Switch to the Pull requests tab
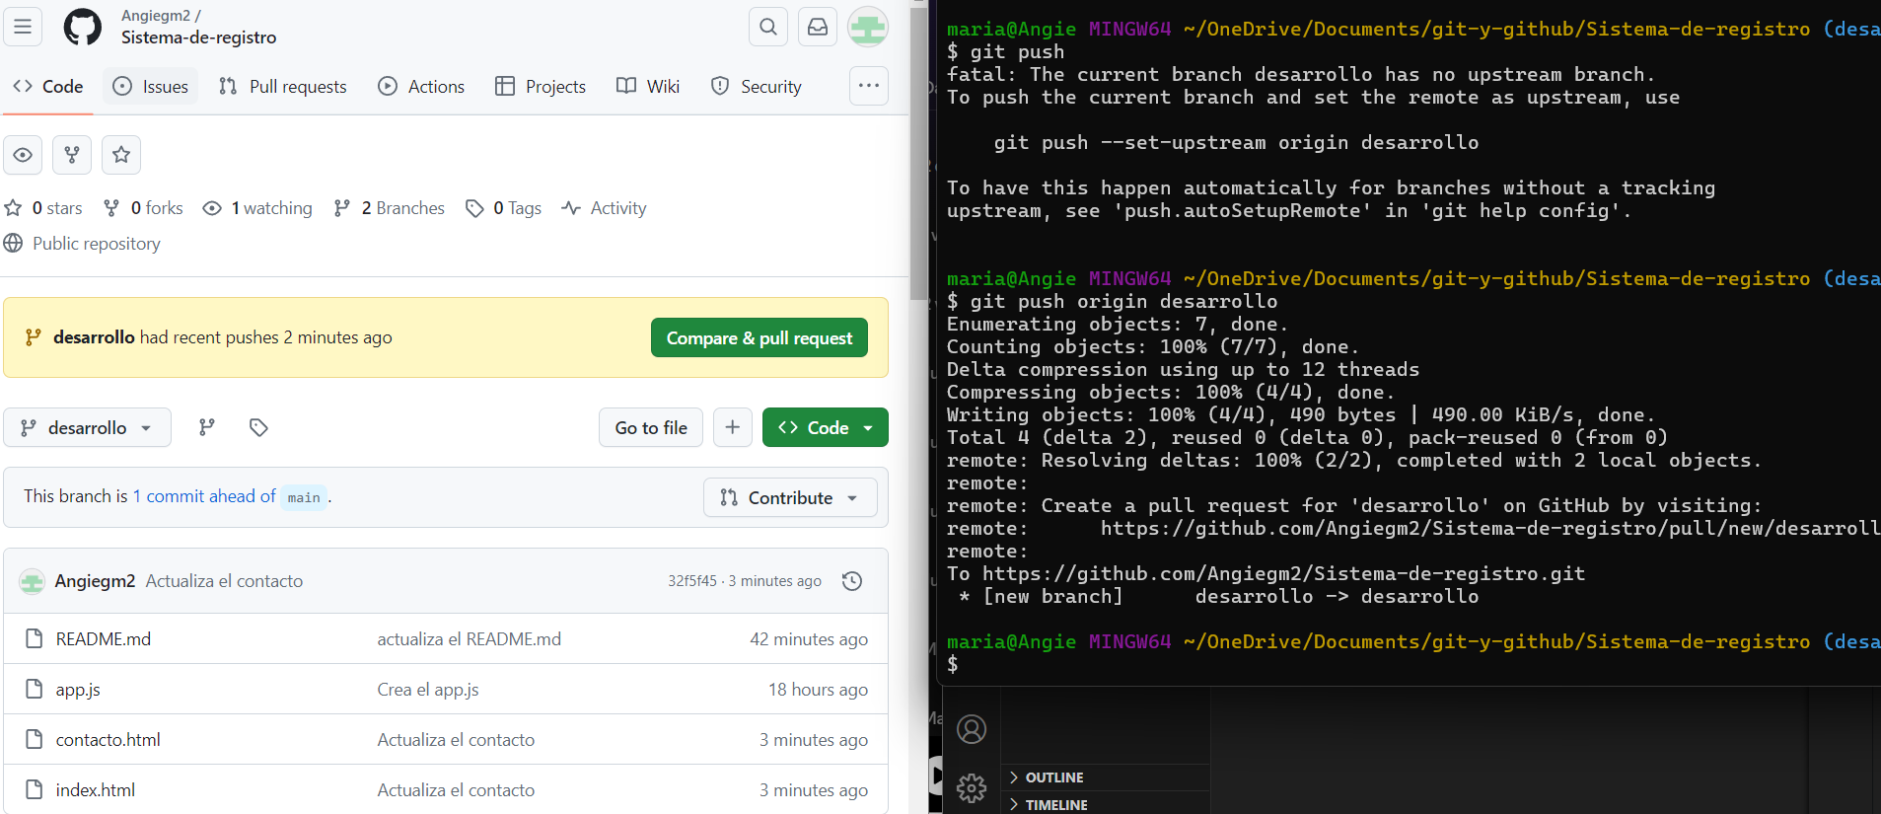This screenshot has height=814, width=1881. pyautogui.click(x=283, y=87)
